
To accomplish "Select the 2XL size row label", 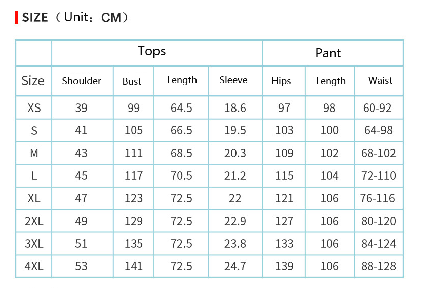I will coord(34,221).
